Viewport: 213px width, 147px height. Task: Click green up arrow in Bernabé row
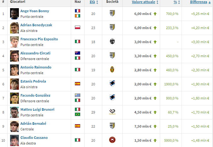(x=155, y=126)
